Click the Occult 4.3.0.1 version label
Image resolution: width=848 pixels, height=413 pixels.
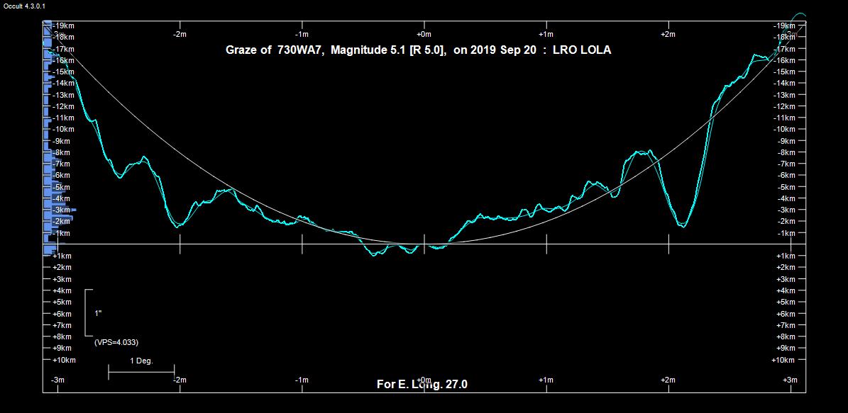click(x=23, y=6)
